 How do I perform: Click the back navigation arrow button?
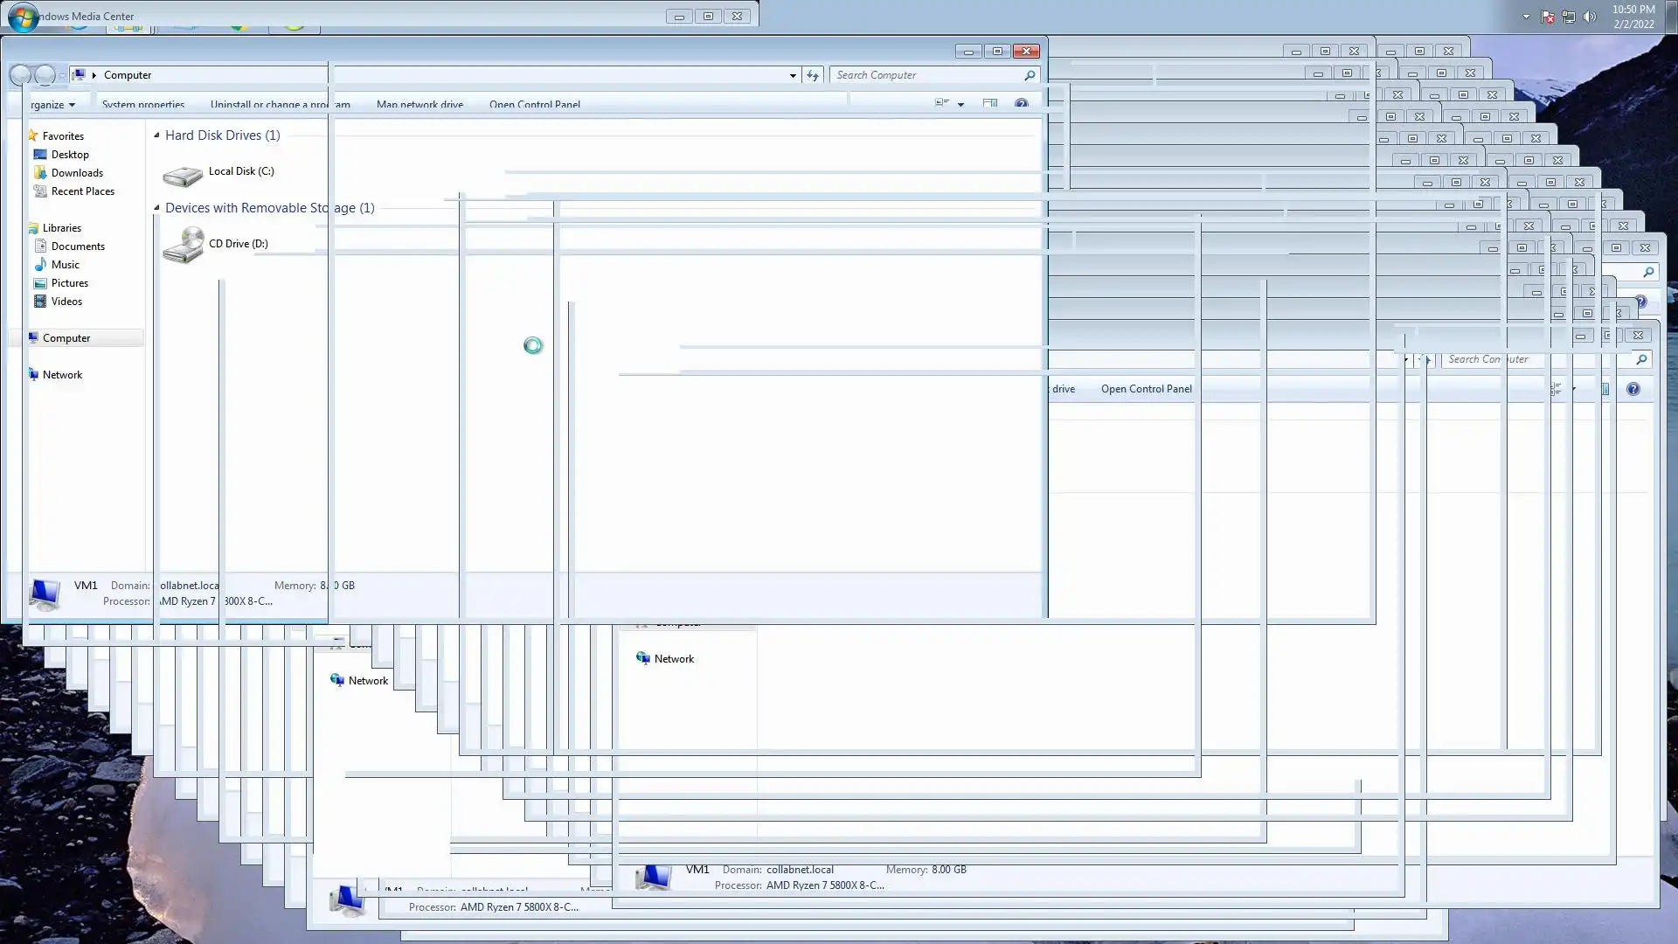point(20,75)
